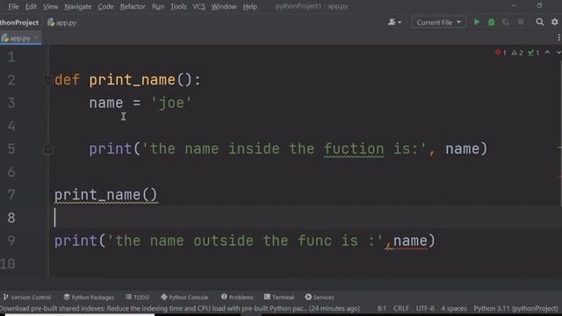Open the Run menu

(158, 6)
